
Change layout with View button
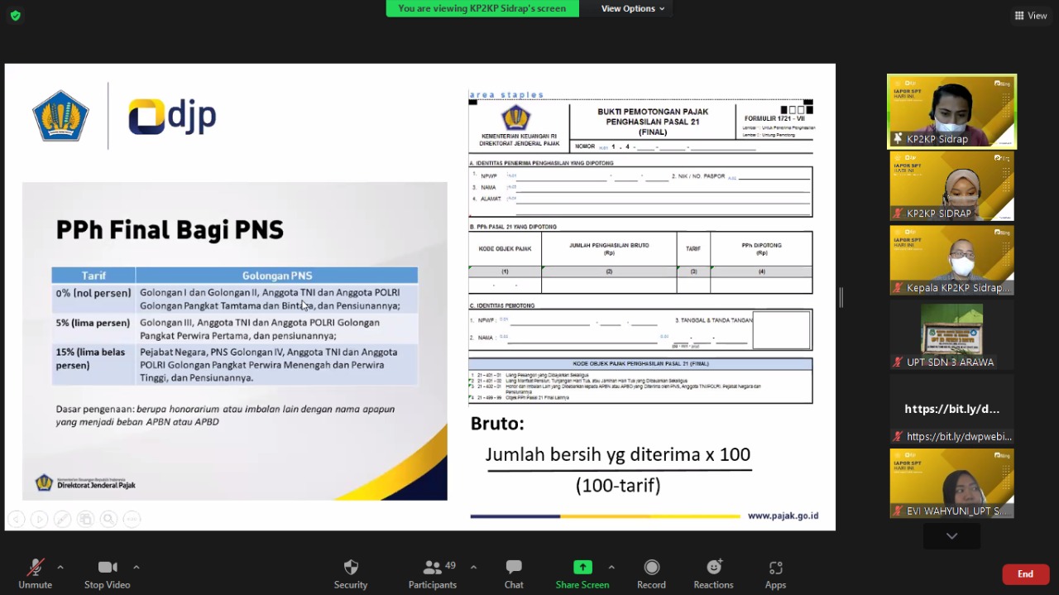tap(1031, 15)
